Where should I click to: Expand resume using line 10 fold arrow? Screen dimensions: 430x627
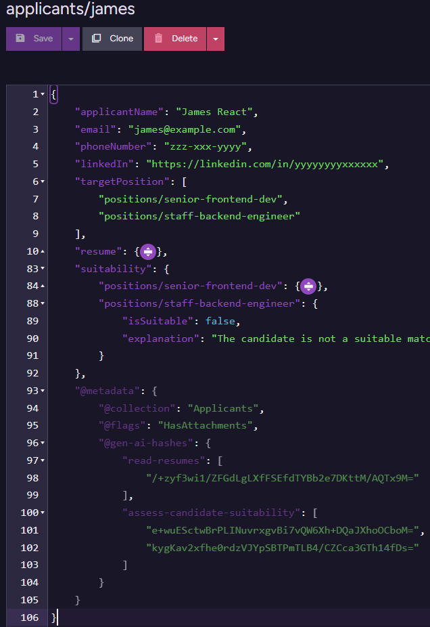click(43, 252)
